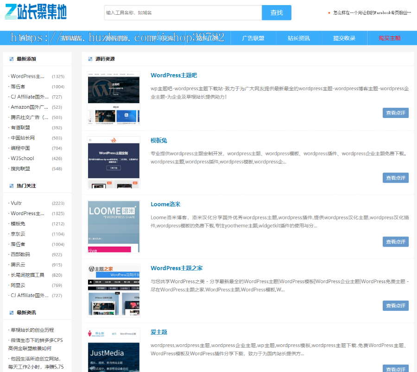
Task: Read news 草根站长的创业历程
Action: point(32,330)
